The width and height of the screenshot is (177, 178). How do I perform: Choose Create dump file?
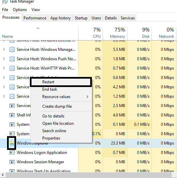point(61,106)
